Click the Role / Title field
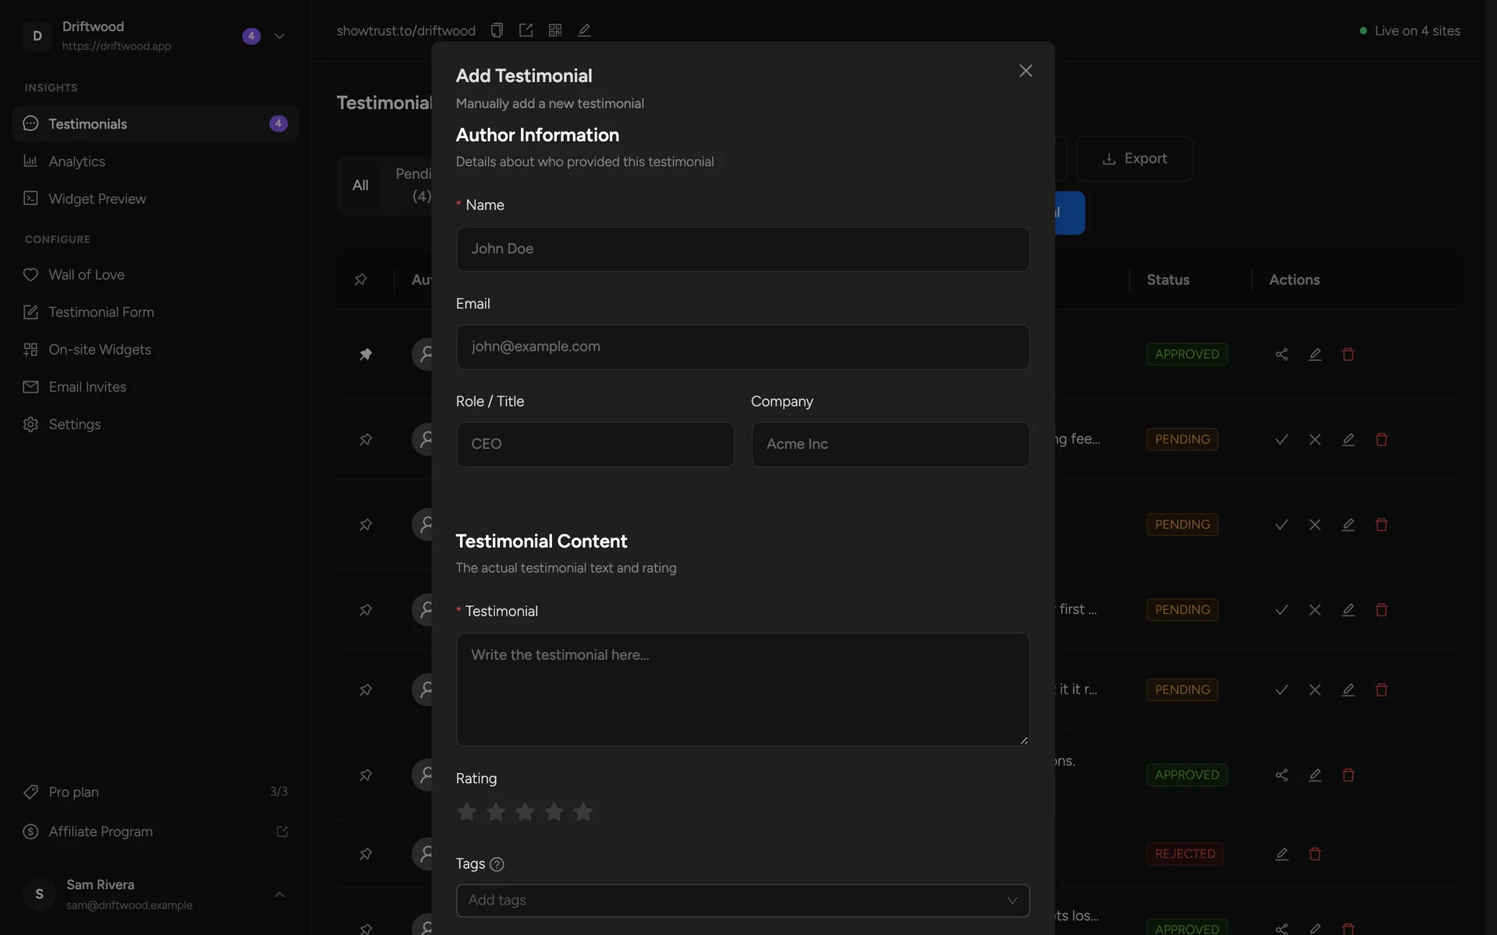This screenshot has width=1497, height=935. click(x=595, y=444)
